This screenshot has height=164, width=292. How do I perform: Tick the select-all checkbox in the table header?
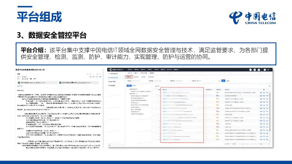(x=155, y=90)
